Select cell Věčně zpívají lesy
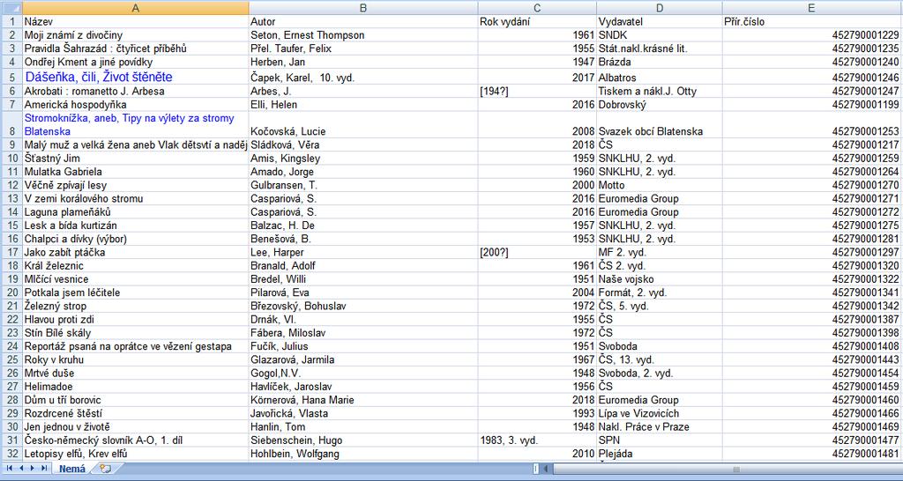This screenshot has width=903, height=481. coord(135,185)
